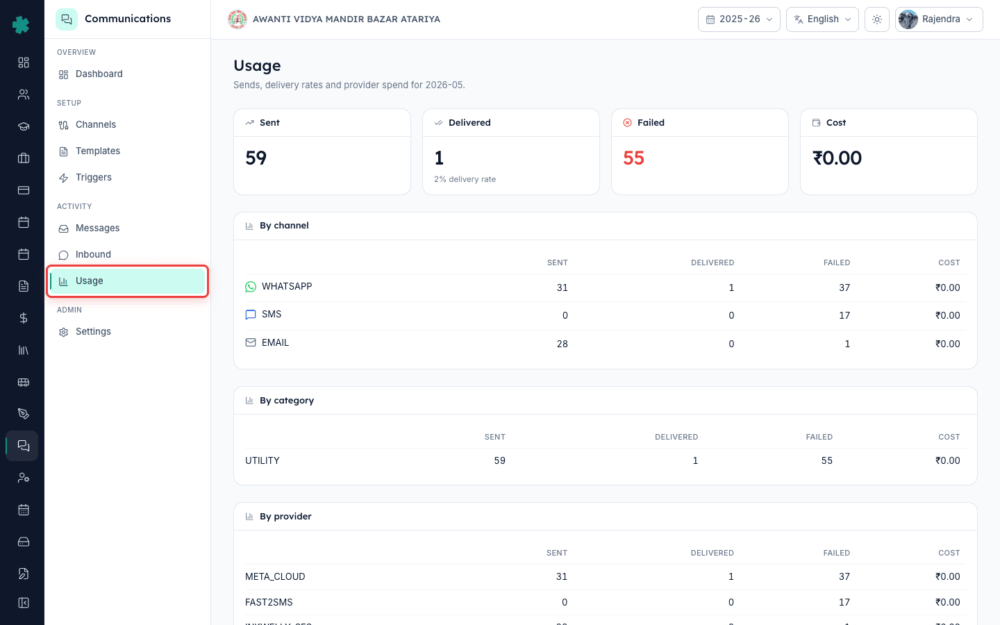Click the By provider section heading
Screen dimensions: 1000x625
(285, 517)
